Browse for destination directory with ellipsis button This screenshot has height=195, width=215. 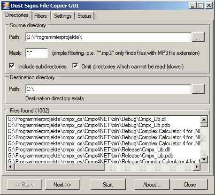click(x=198, y=89)
